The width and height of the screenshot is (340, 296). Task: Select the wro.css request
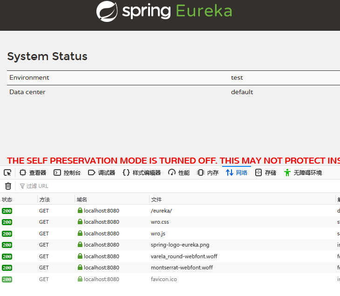[170, 222]
